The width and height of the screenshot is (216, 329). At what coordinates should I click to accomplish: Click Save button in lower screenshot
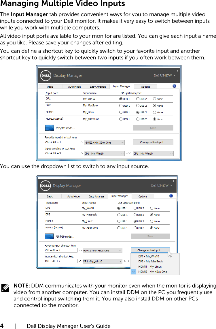pos(150,236)
